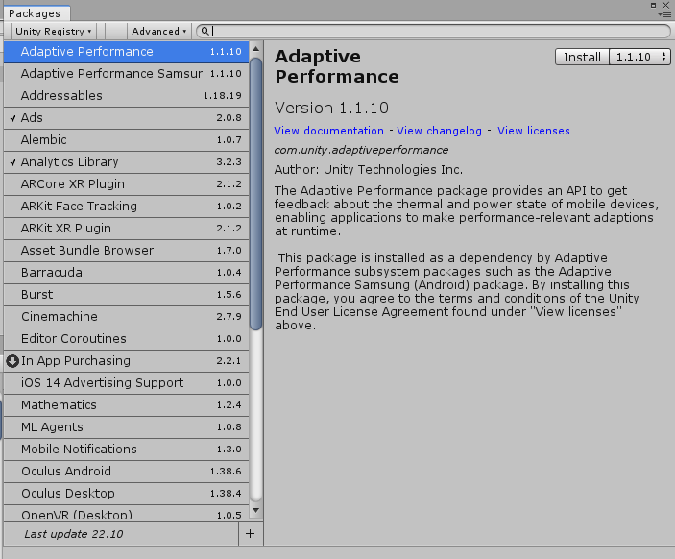
Task: Open the panel options menu icon
Action: (x=664, y=15)
